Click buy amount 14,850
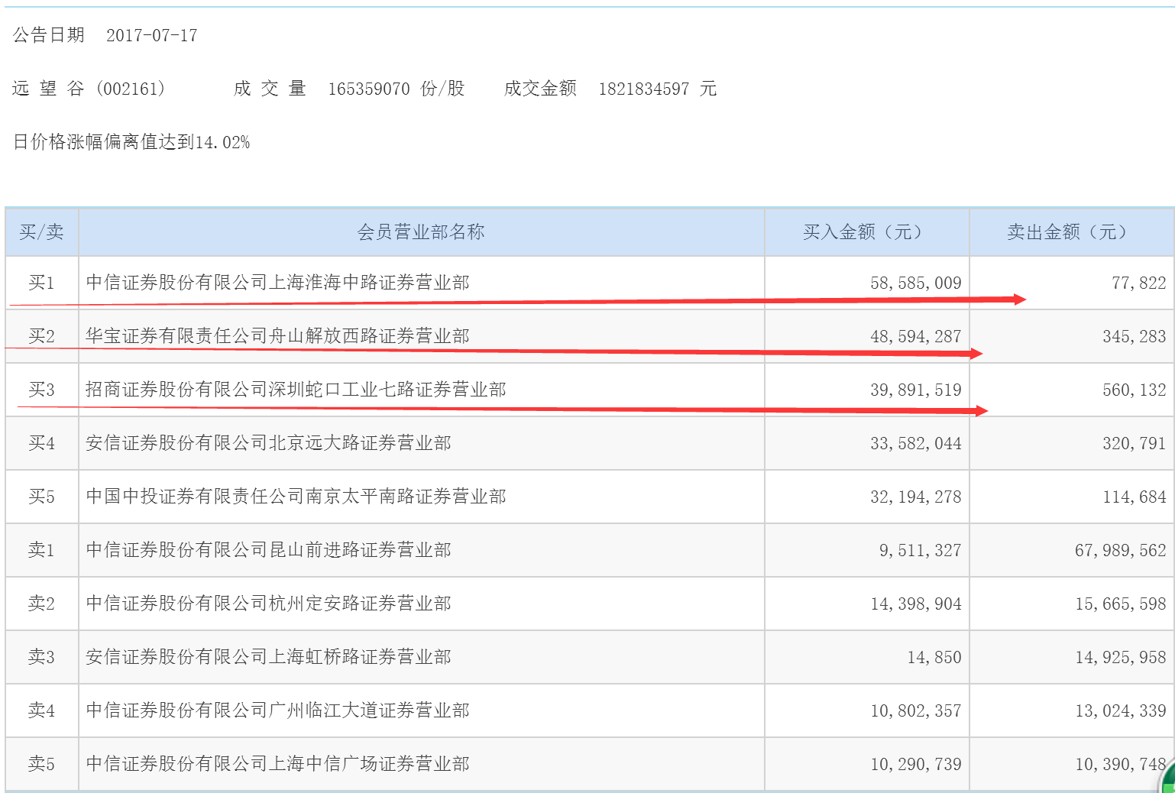The height and width of the screenshot is (793, 1175). click(934, 657)
